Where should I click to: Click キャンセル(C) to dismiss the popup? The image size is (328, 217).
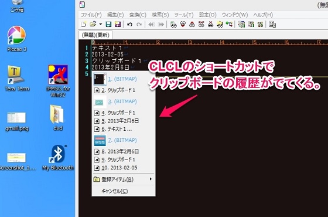point(124,191)
